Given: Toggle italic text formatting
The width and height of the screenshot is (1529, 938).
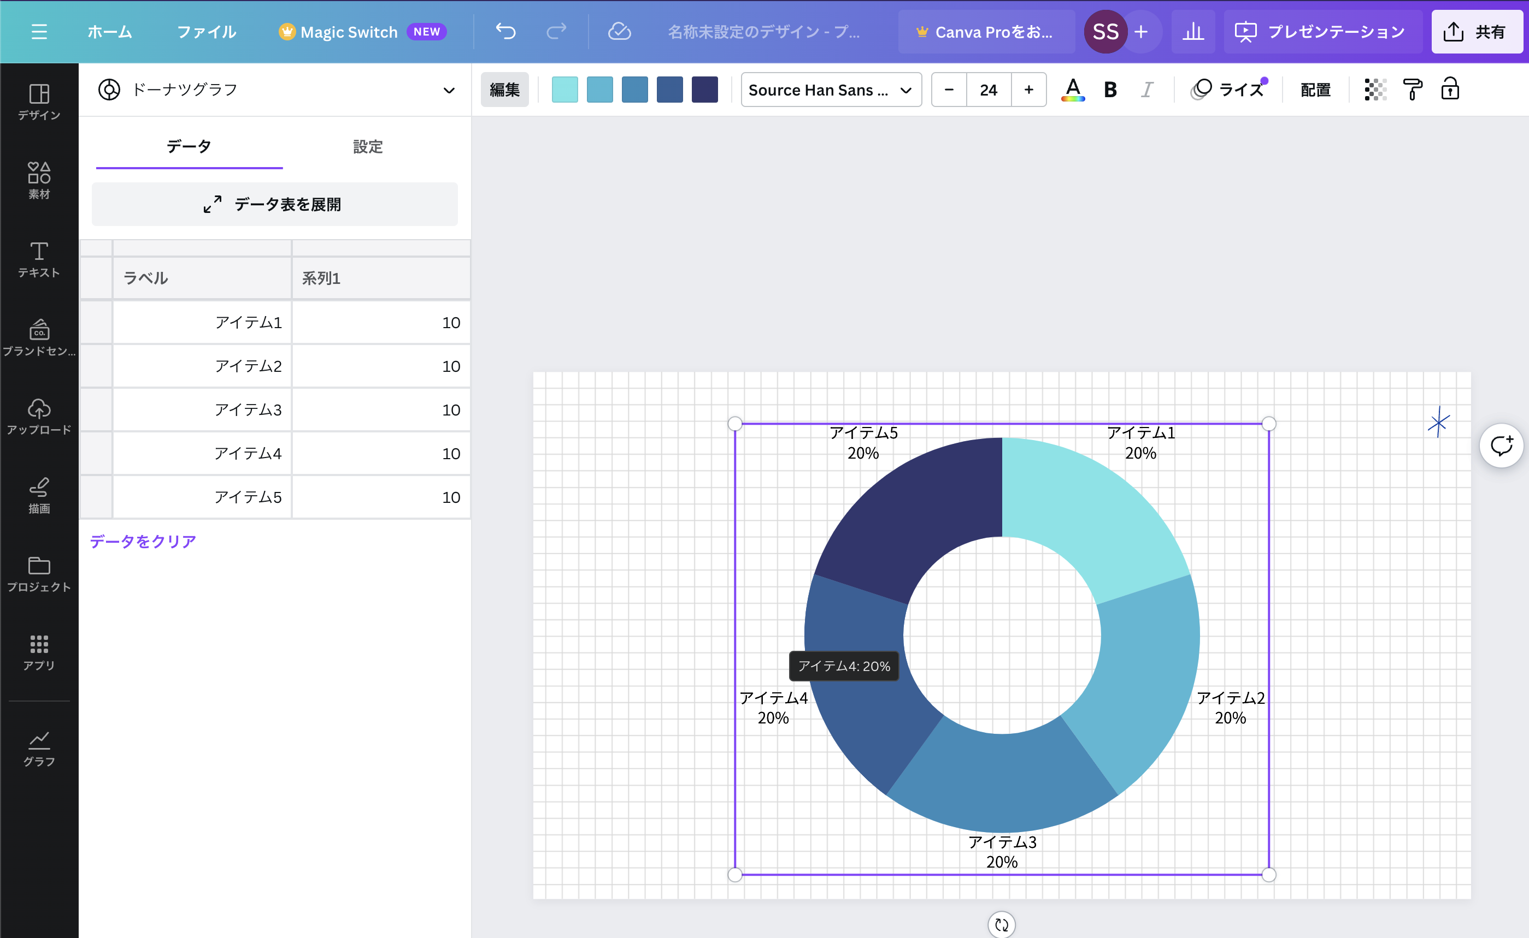Looking at the screenshot, I should tap(1146, 90).
